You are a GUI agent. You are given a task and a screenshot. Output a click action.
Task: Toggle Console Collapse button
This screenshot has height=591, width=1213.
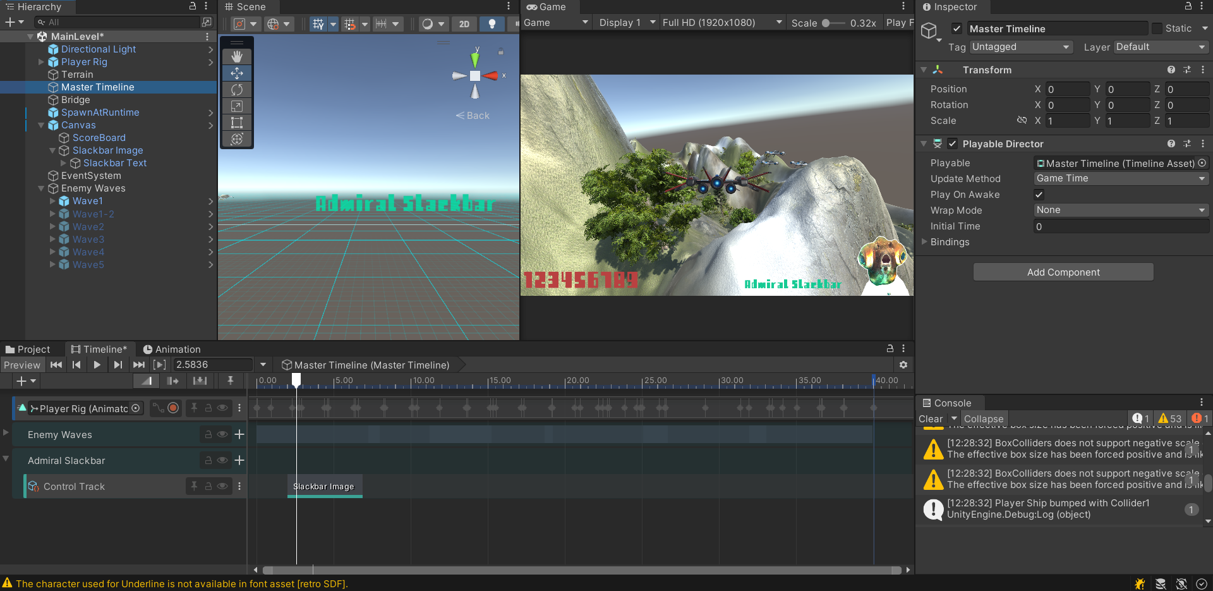[x=984, y=419]
